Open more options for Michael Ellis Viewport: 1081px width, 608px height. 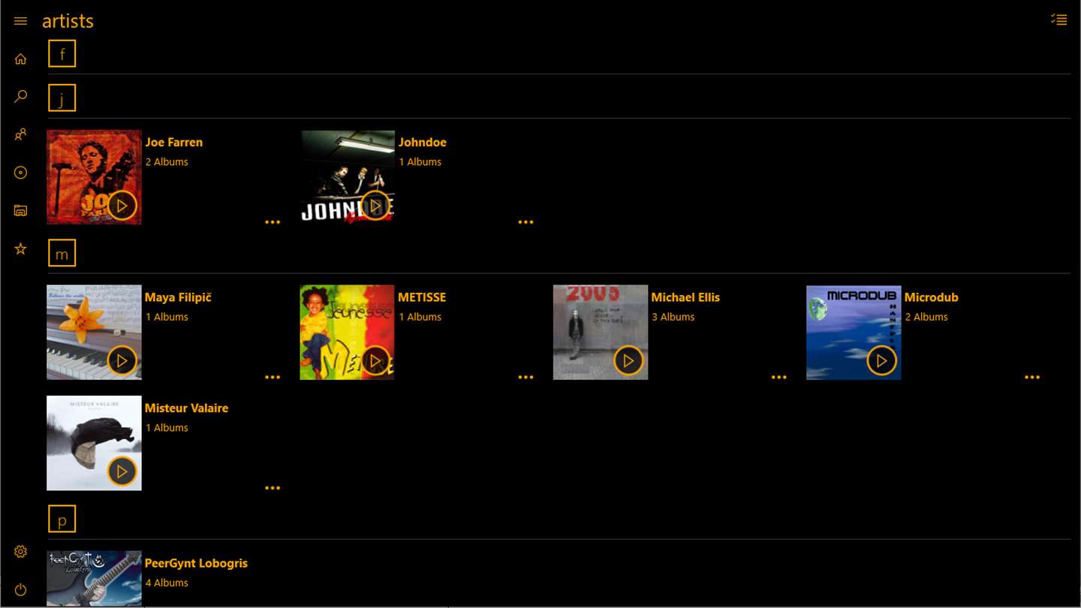coord(779,378)
